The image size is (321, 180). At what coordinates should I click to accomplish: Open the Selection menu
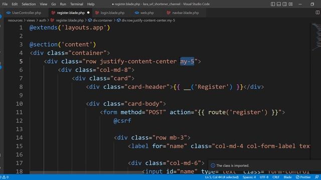click(x=29, y=4)
